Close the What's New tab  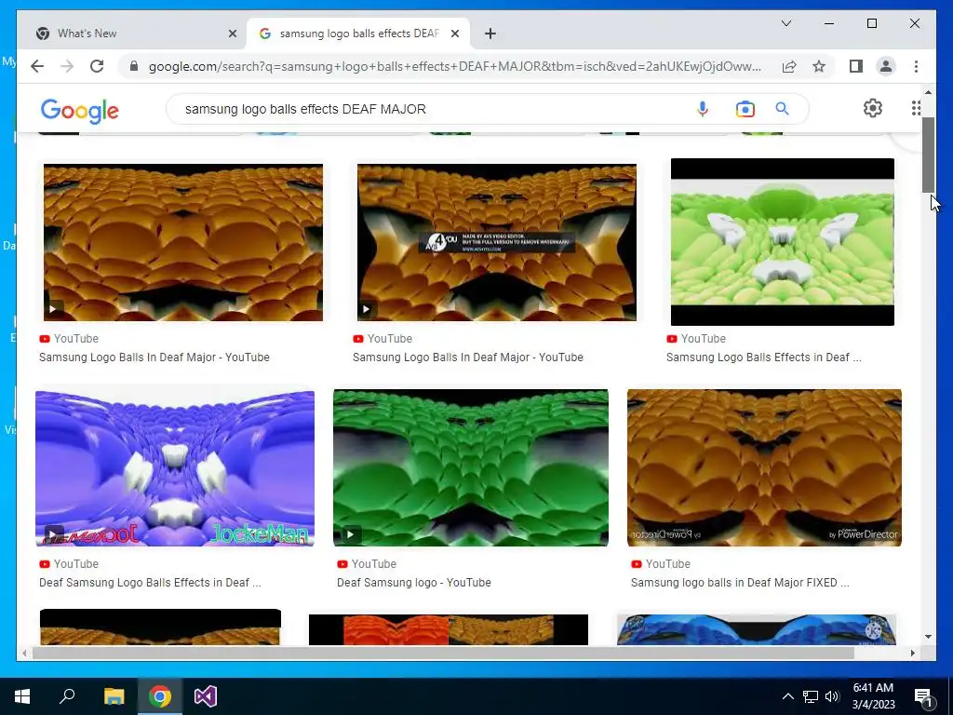point(232,34)
